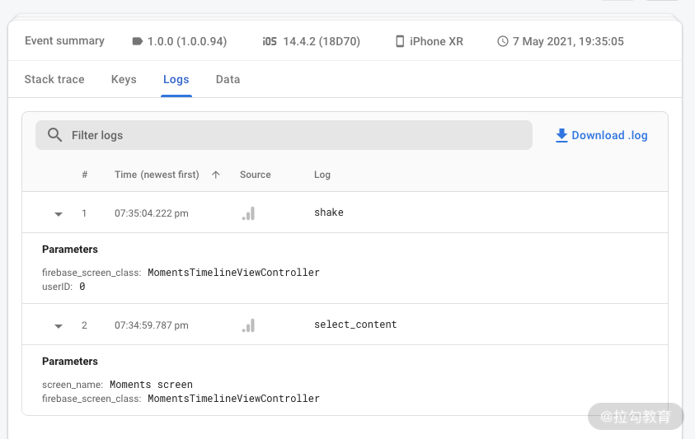Click the Log column header
This screenshot has height=439, width=695.
click(322, 175)
